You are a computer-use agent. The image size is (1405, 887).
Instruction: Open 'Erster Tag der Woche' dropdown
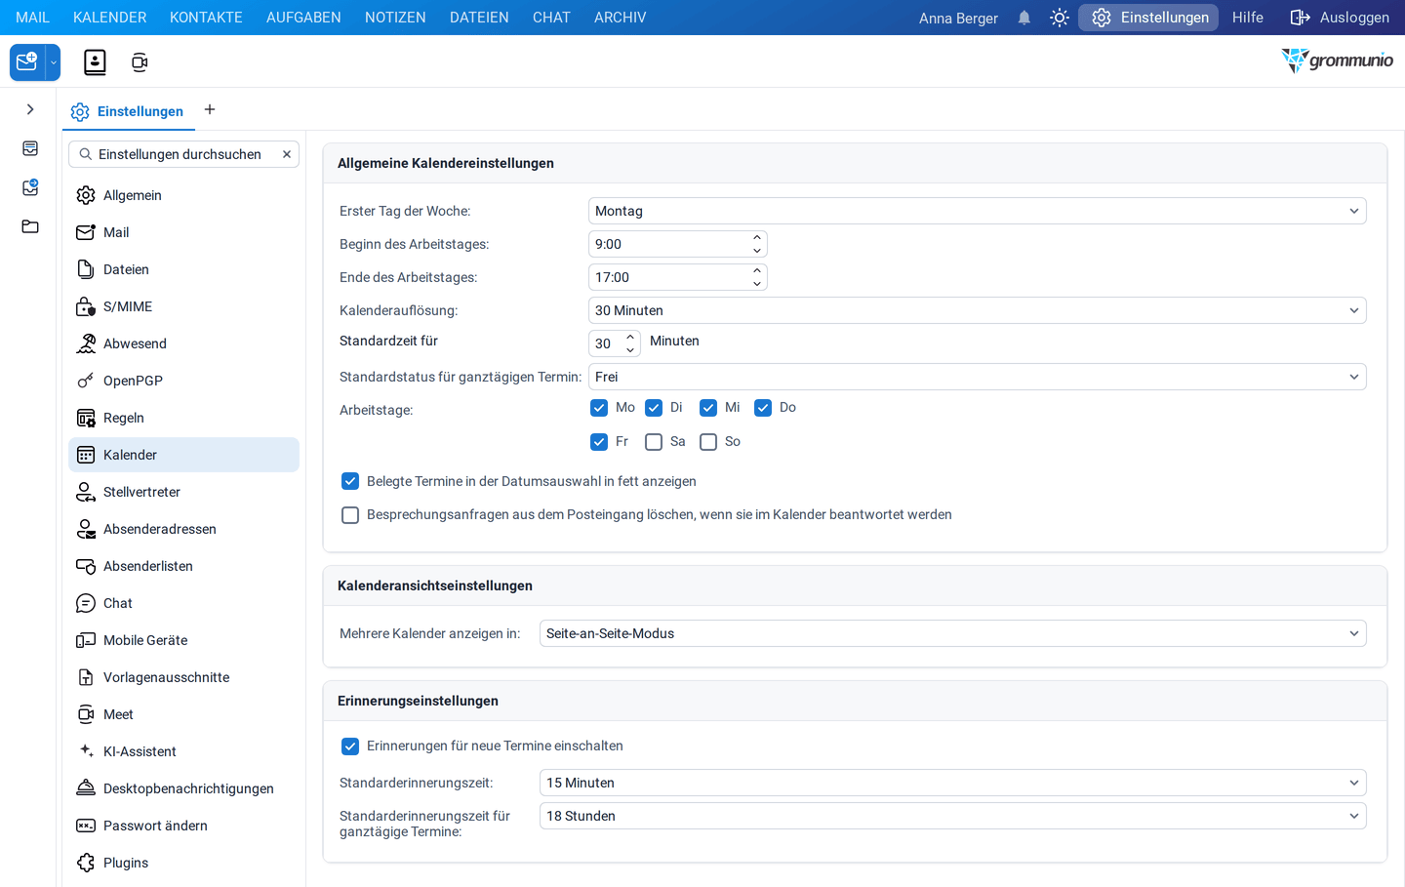[x=977, y=211]
